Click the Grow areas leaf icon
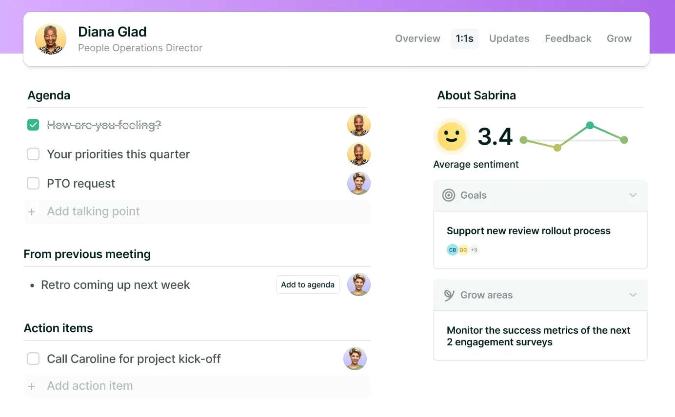The height and width of the screenshot is (417, 675). [449, 295]
